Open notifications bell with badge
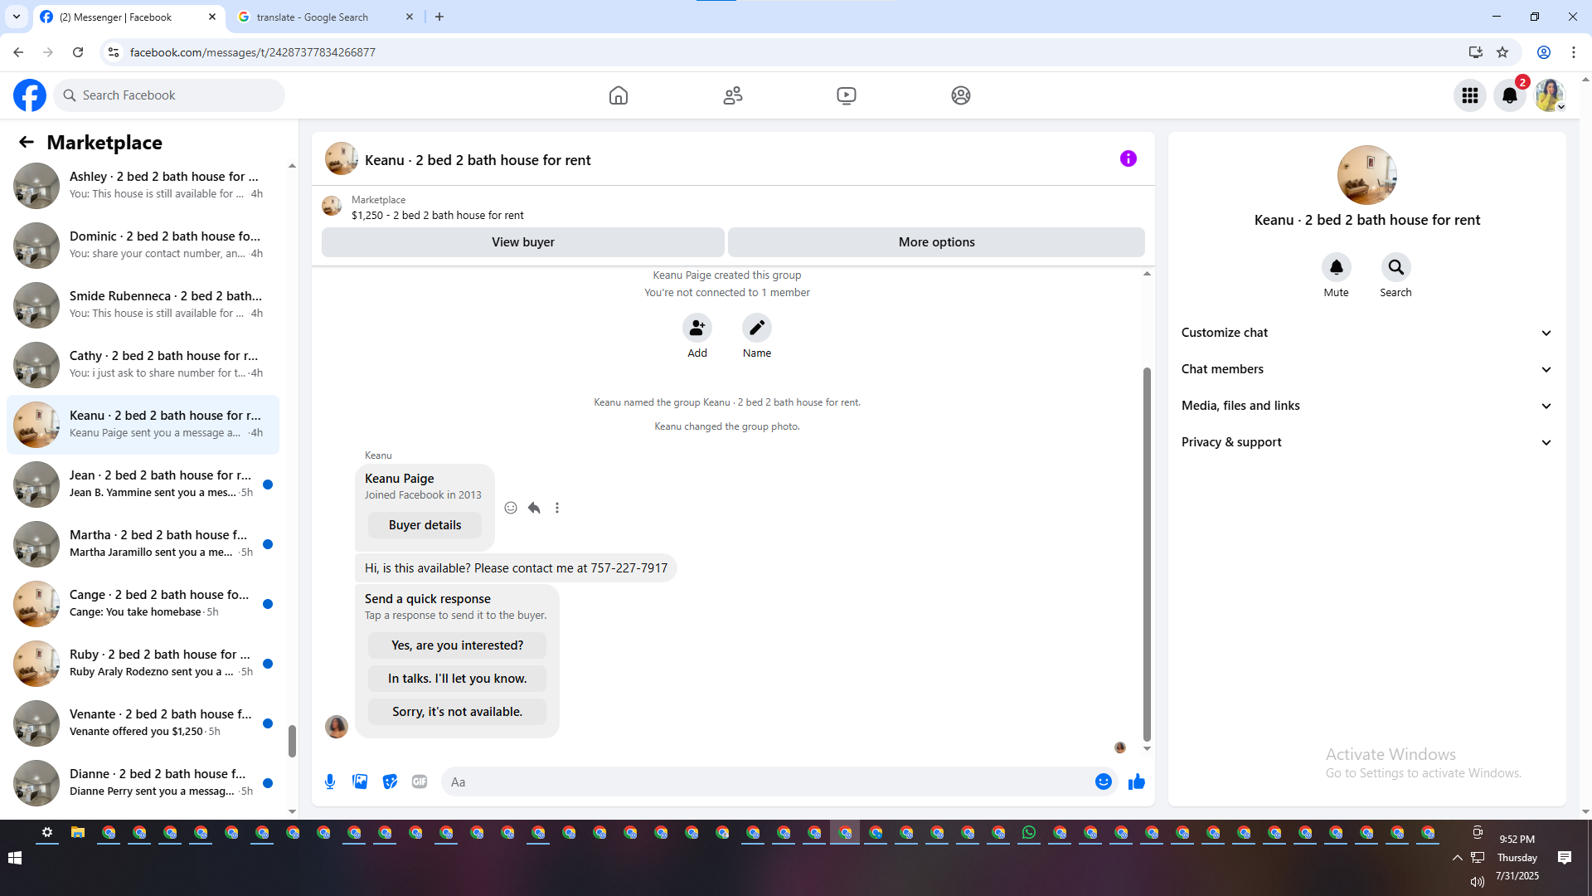1592x896 pixels. point(1509,95)
